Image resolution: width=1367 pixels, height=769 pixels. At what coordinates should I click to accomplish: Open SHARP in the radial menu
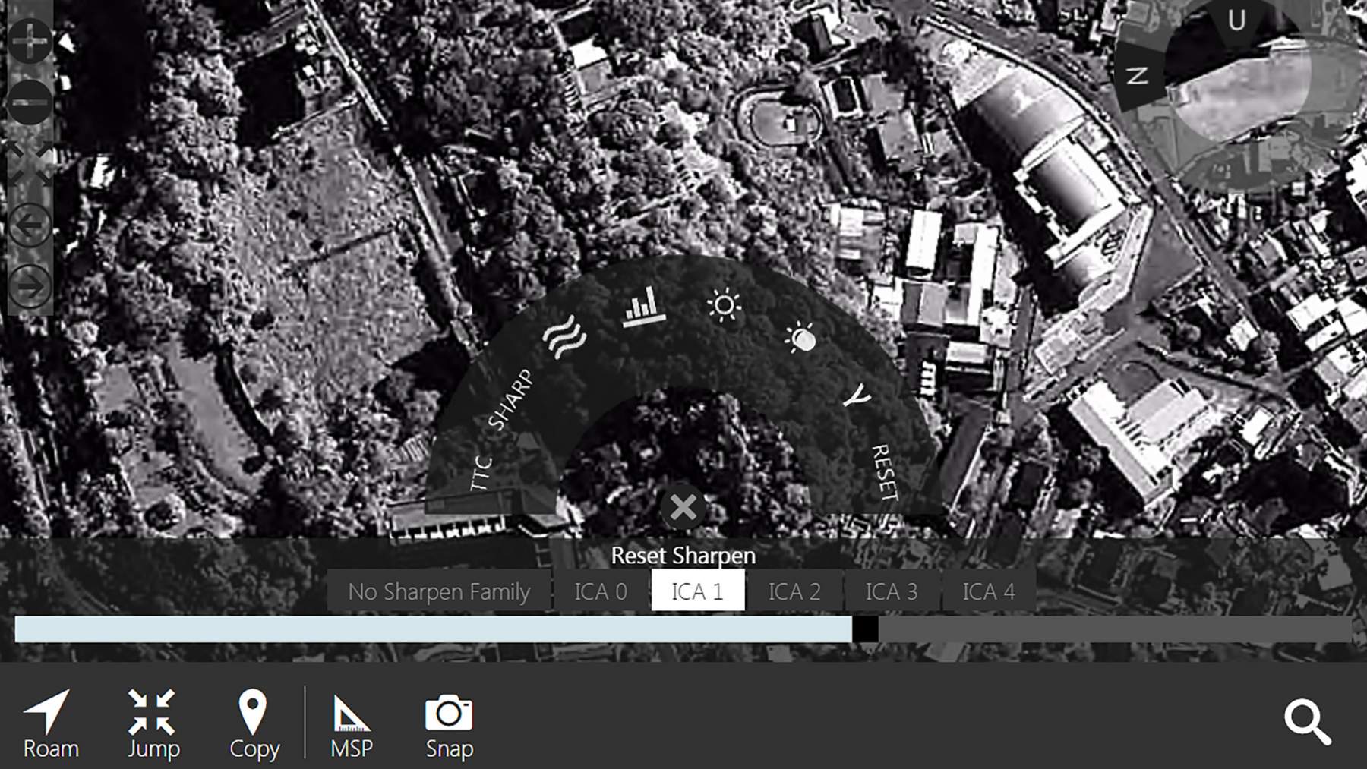tap(510, 399)
